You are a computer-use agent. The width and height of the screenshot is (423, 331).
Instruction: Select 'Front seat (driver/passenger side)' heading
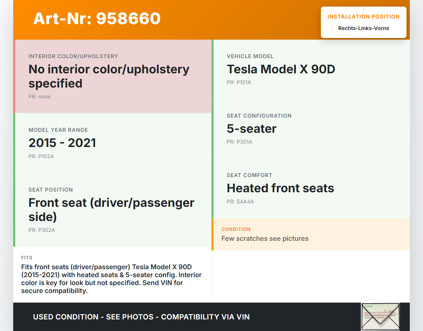coord(111,210)
